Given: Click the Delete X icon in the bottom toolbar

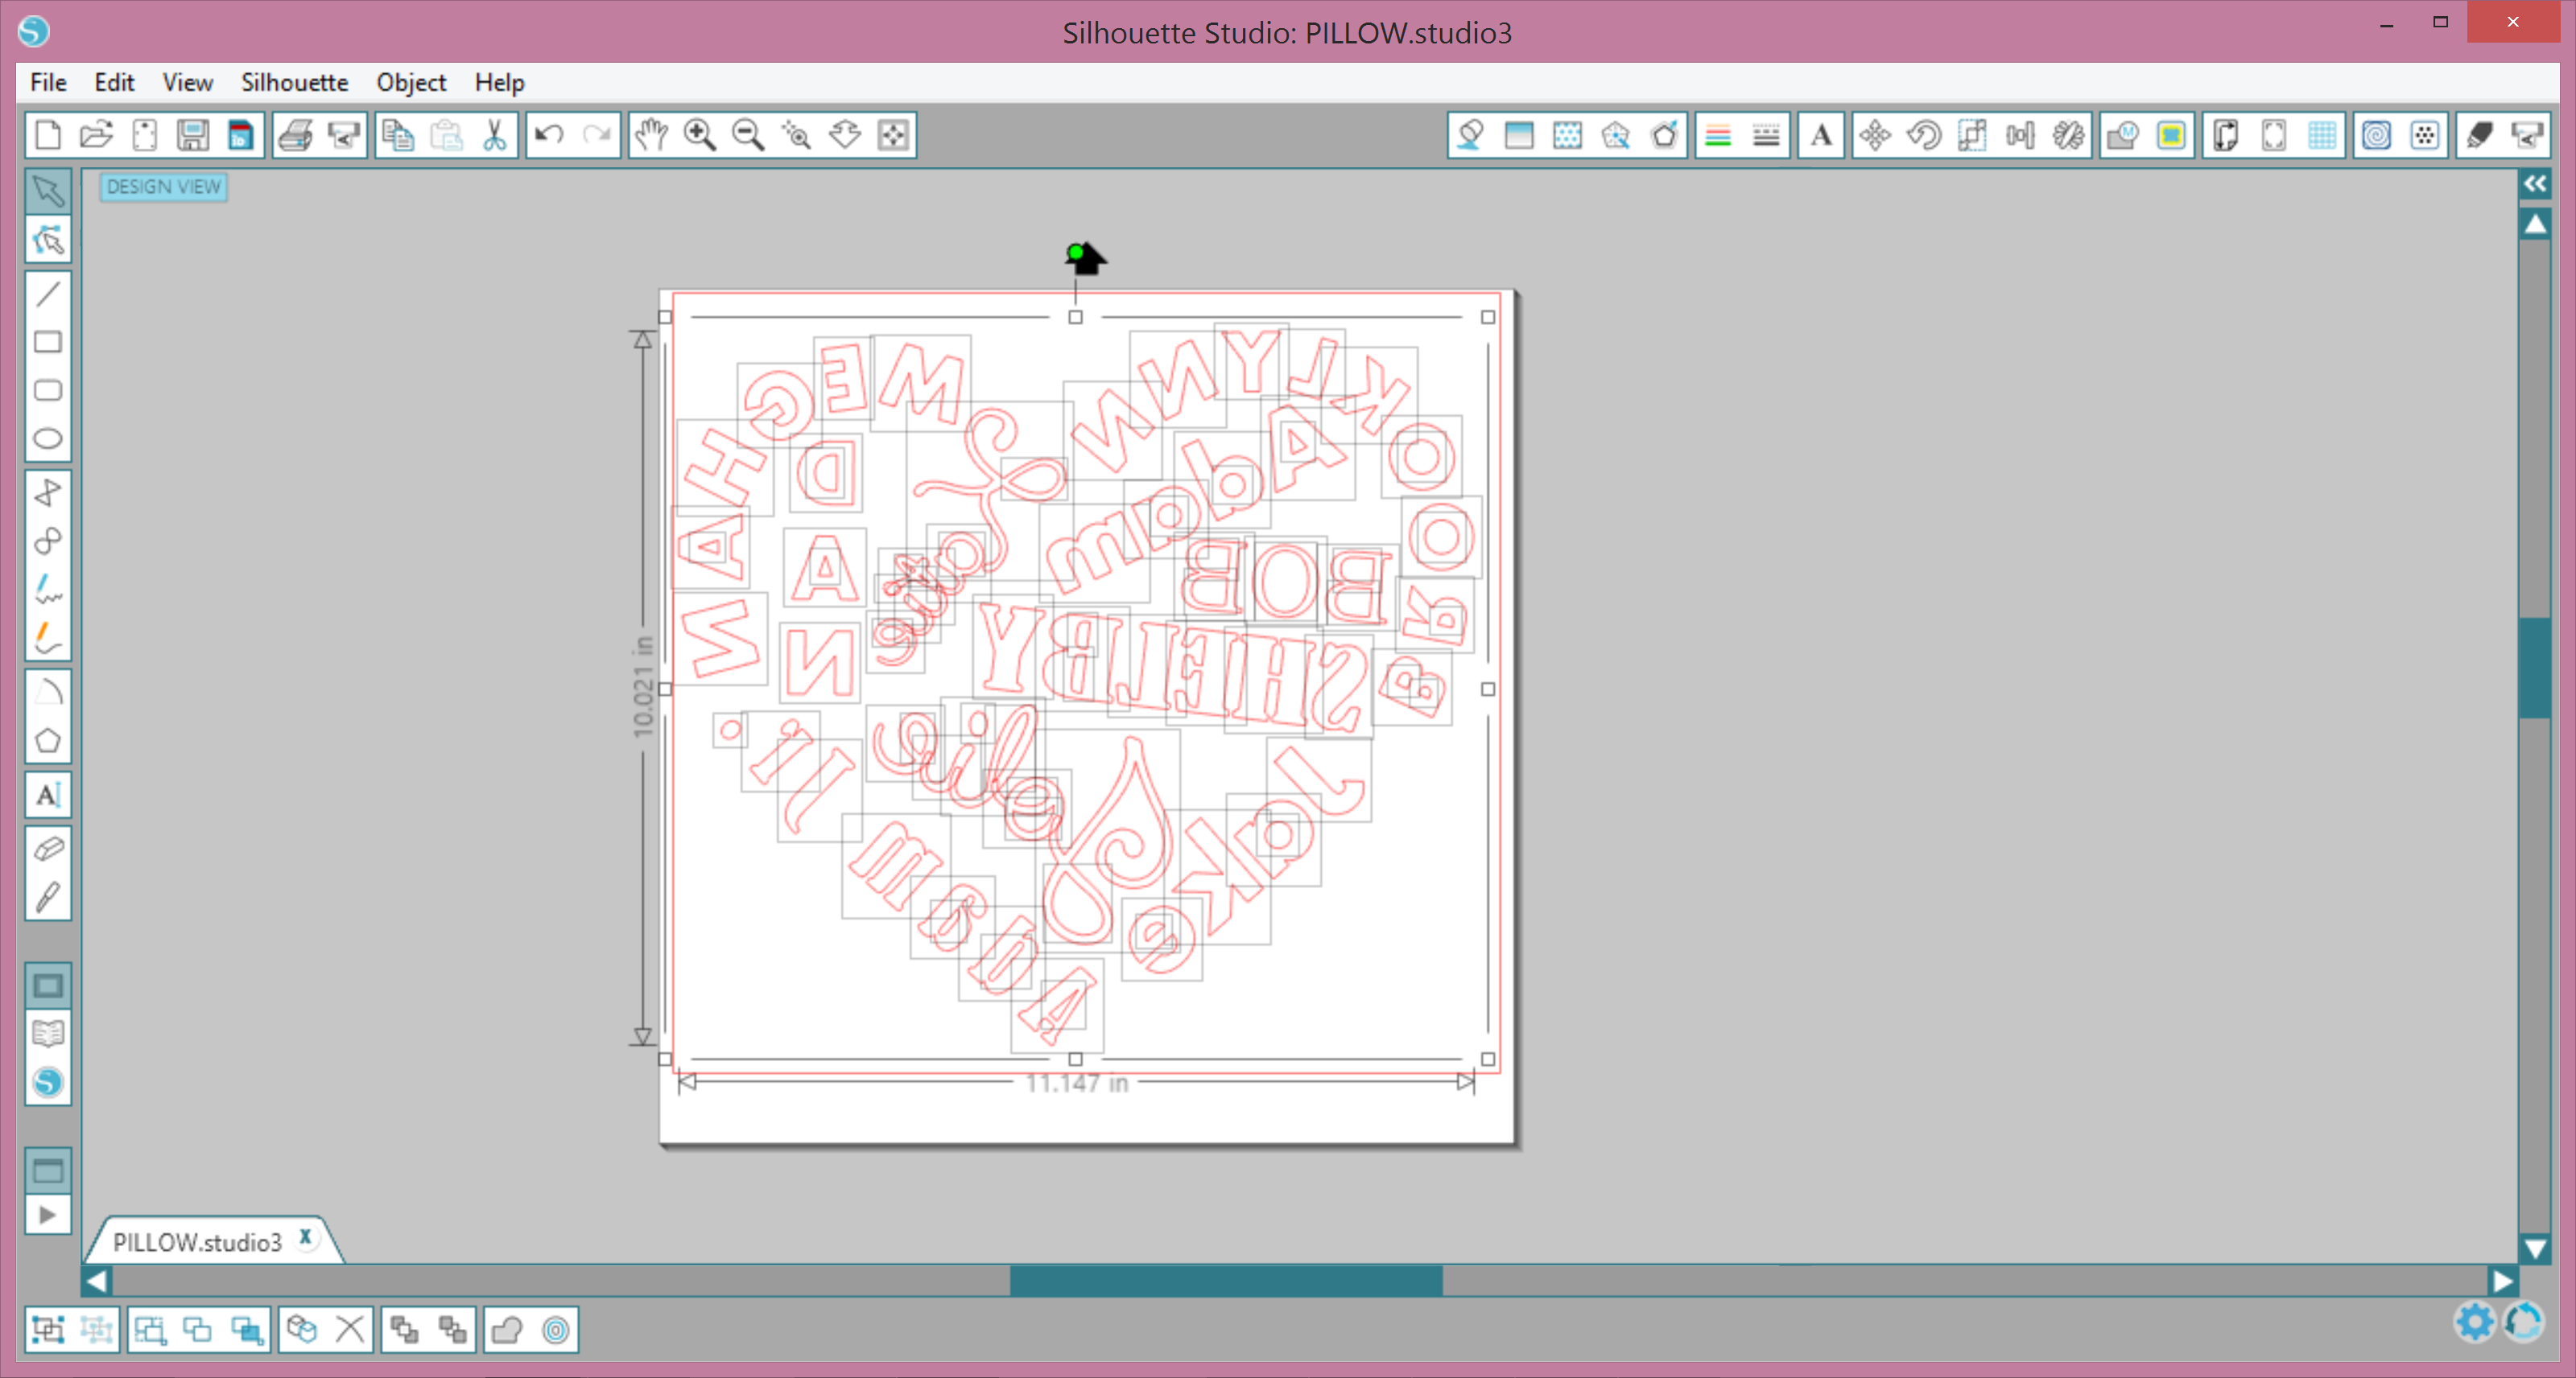Looking at the screenshot, I should [350, 1330].
